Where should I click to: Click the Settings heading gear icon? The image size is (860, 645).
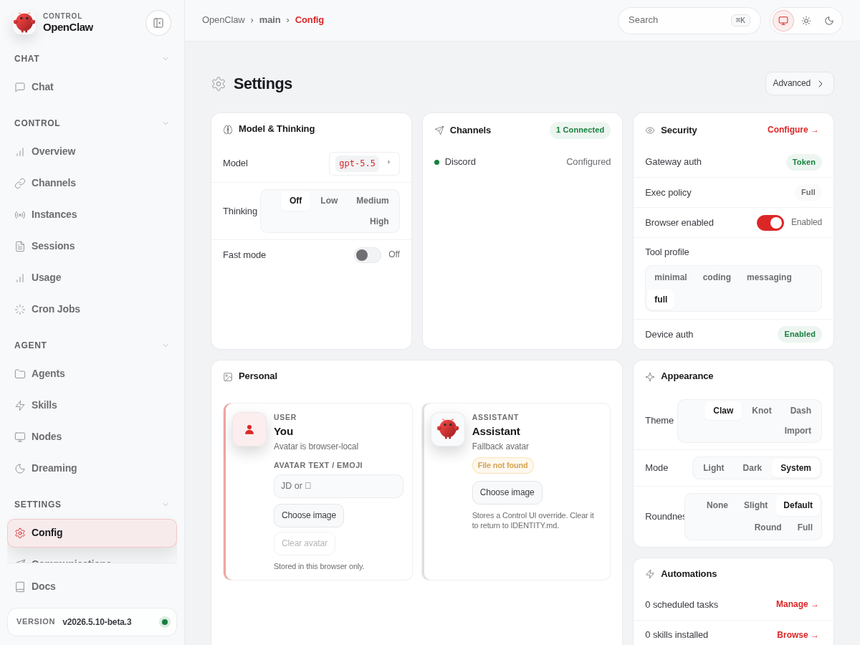click(x=219, y=84)
